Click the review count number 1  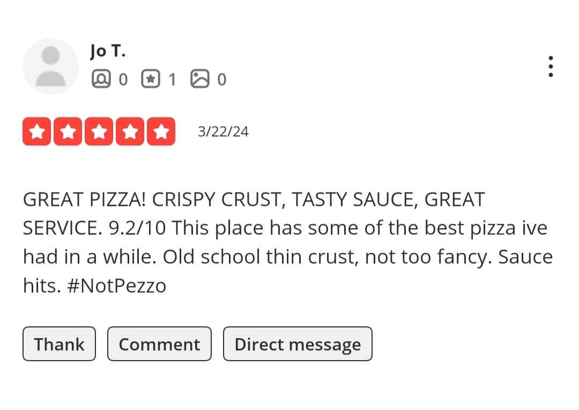[172, 80]
